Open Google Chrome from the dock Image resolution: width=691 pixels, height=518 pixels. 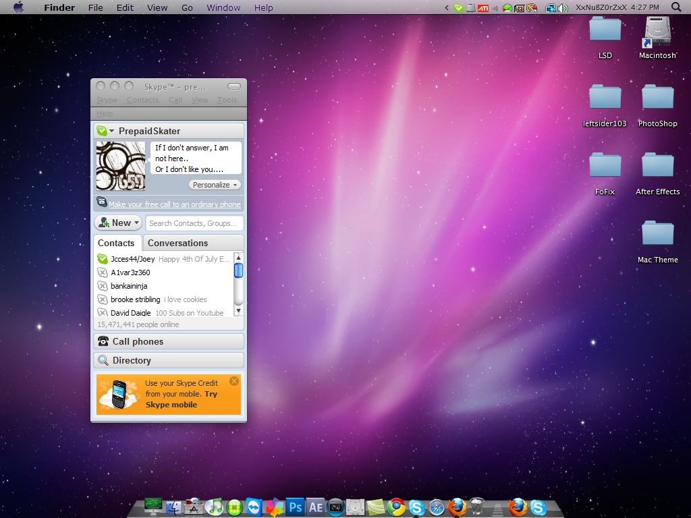click(x=395, y=507)
